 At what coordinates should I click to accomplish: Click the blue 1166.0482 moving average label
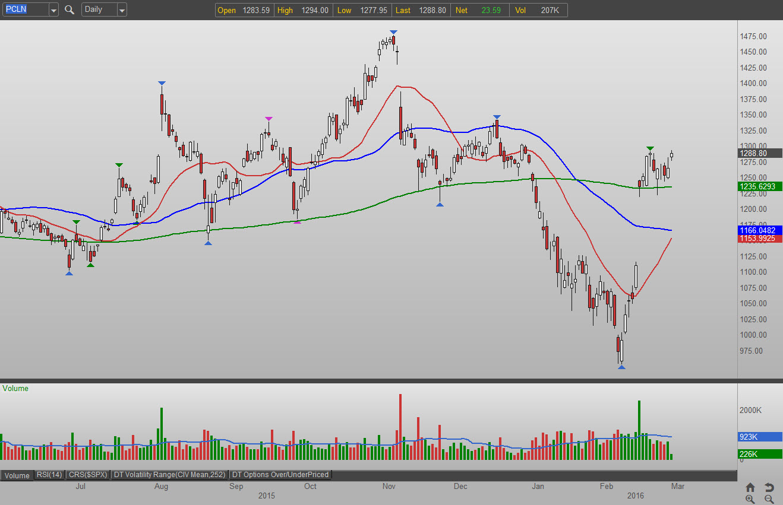[760, 230]
